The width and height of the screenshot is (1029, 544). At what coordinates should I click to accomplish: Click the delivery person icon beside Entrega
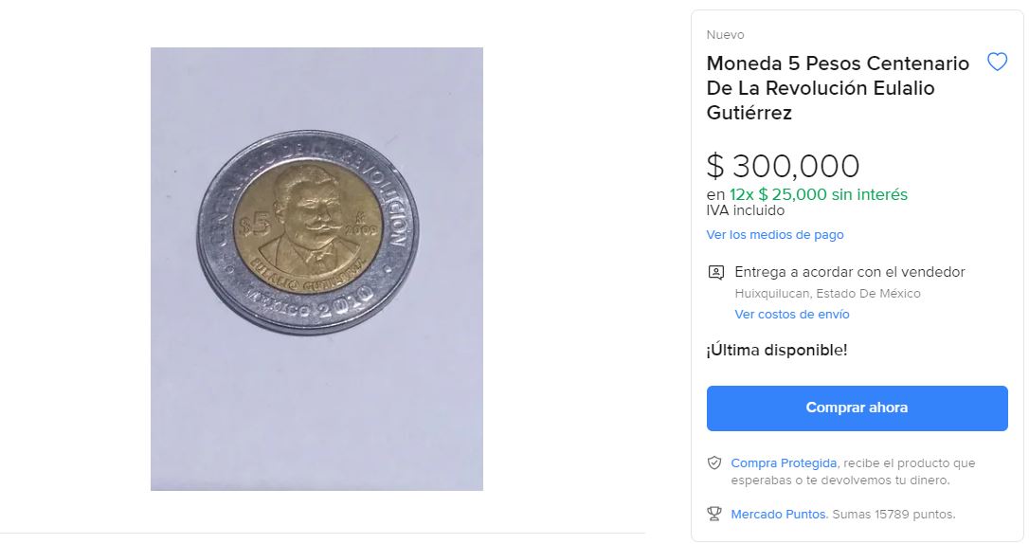716,272
